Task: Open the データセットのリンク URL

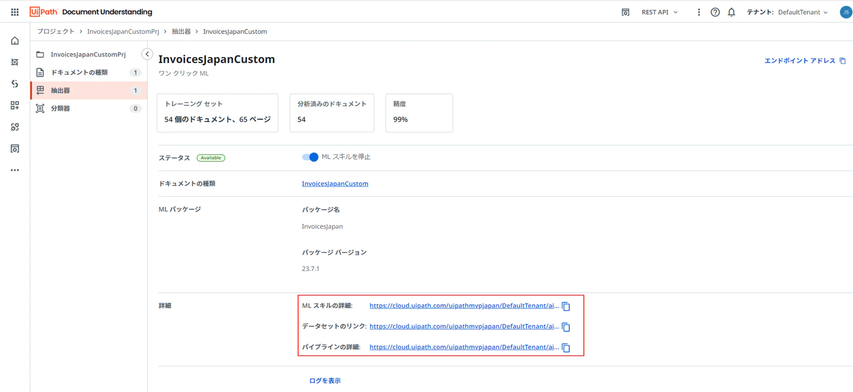Action: [x=464, y=326]
